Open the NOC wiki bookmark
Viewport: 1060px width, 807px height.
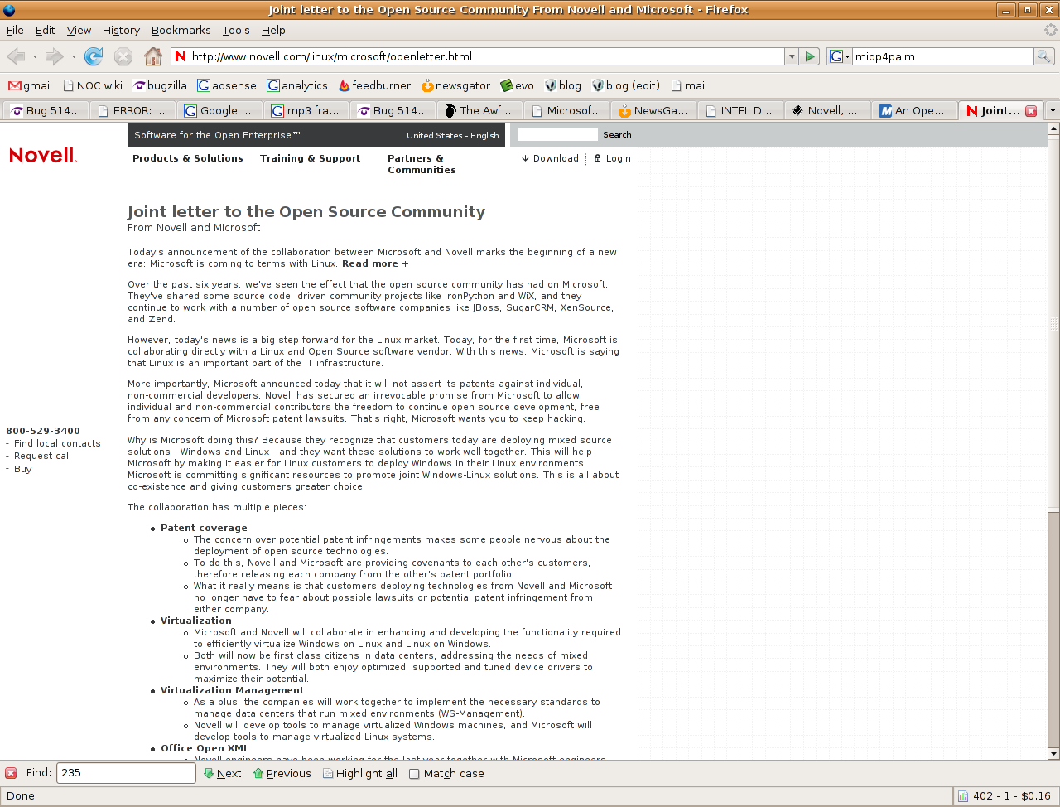tap(93, 85)
